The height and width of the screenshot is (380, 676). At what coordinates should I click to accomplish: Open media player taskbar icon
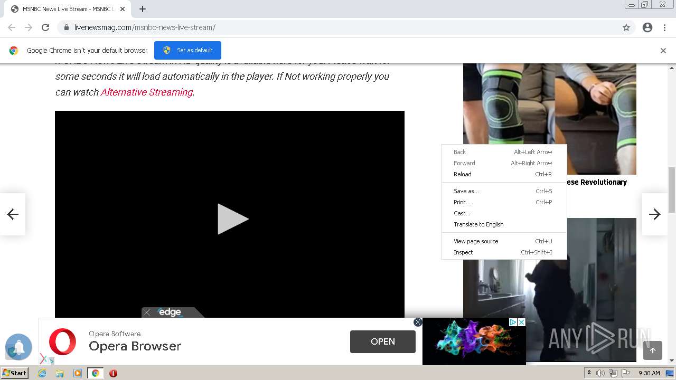coord(78,373)
